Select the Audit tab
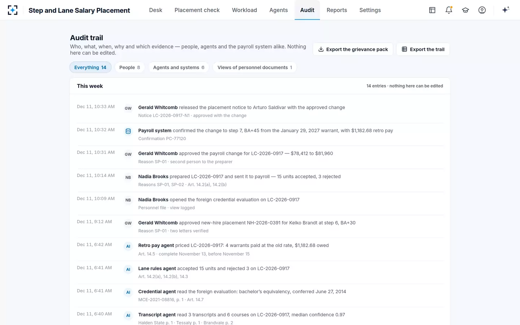 pyautogui.click(x=307, y=10)
